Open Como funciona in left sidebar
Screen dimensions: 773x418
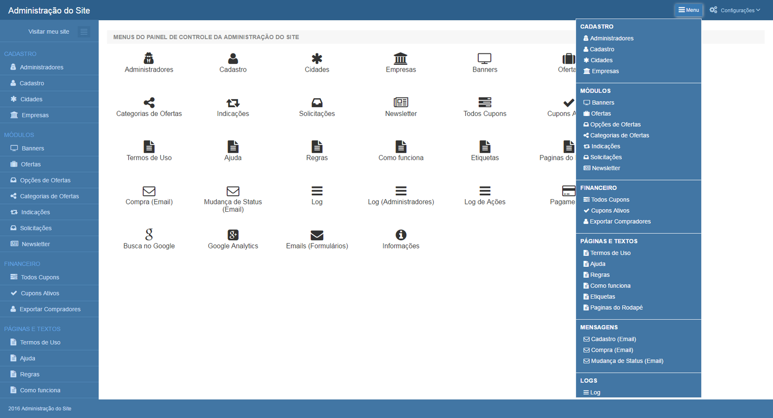[49, 390]
